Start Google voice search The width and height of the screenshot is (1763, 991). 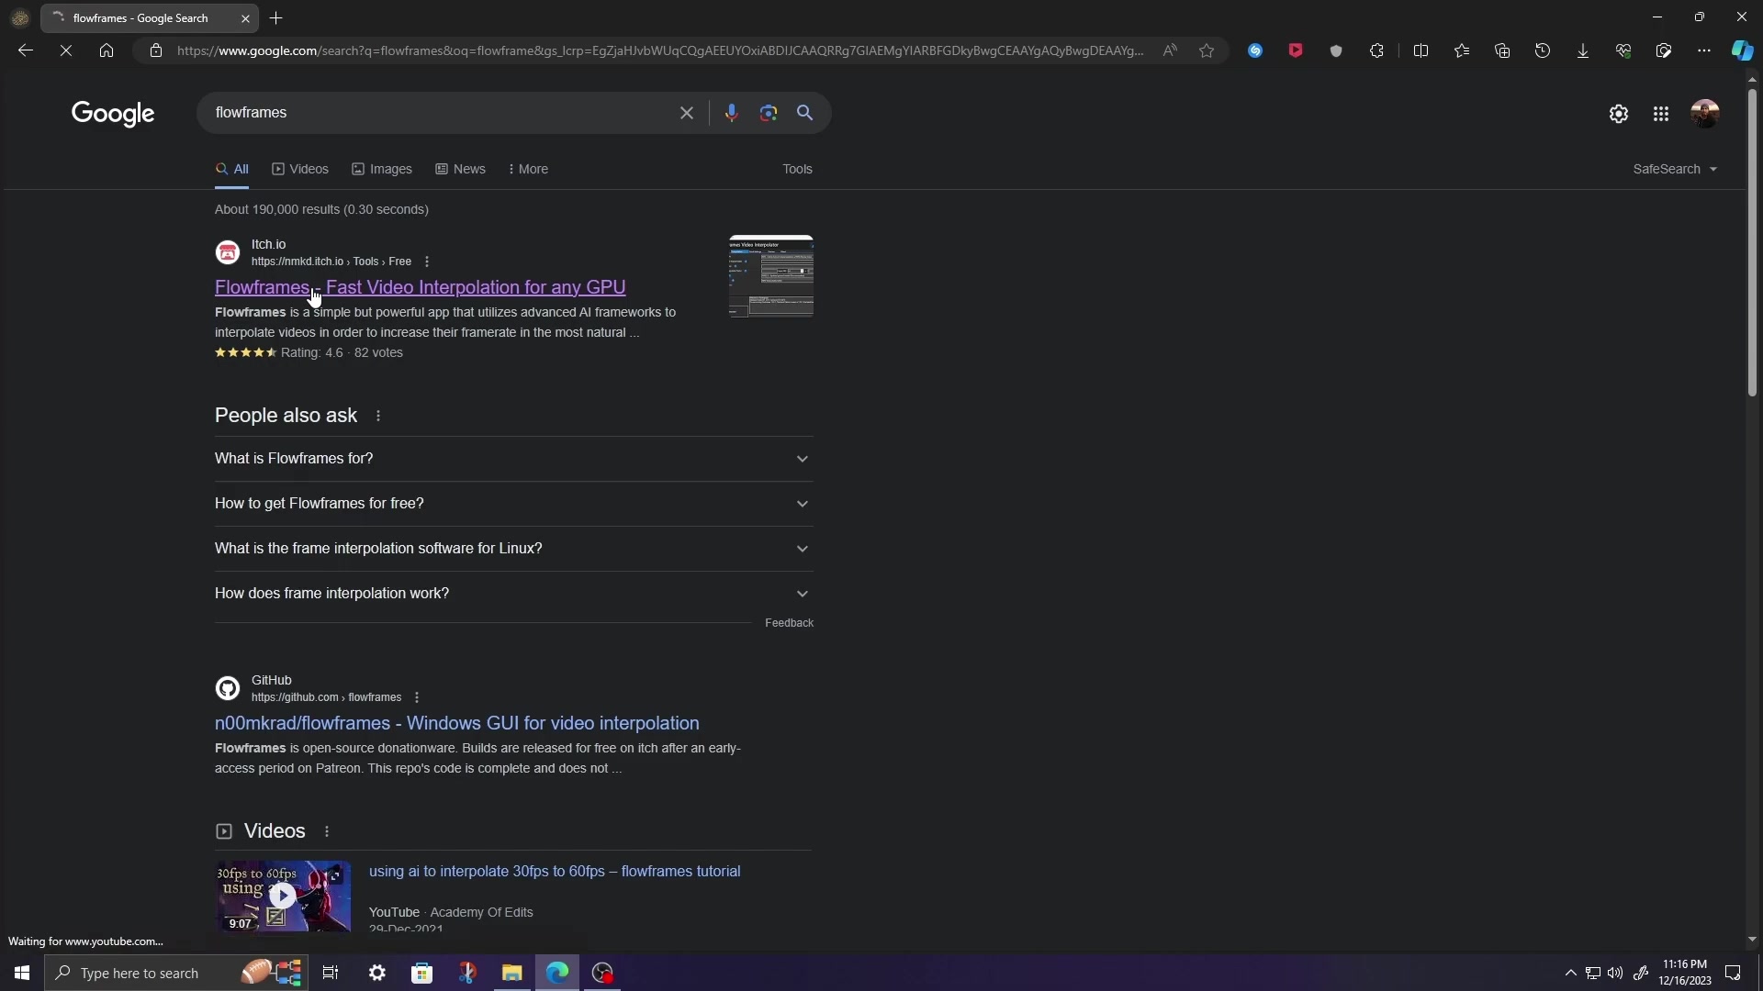[731, 113]
